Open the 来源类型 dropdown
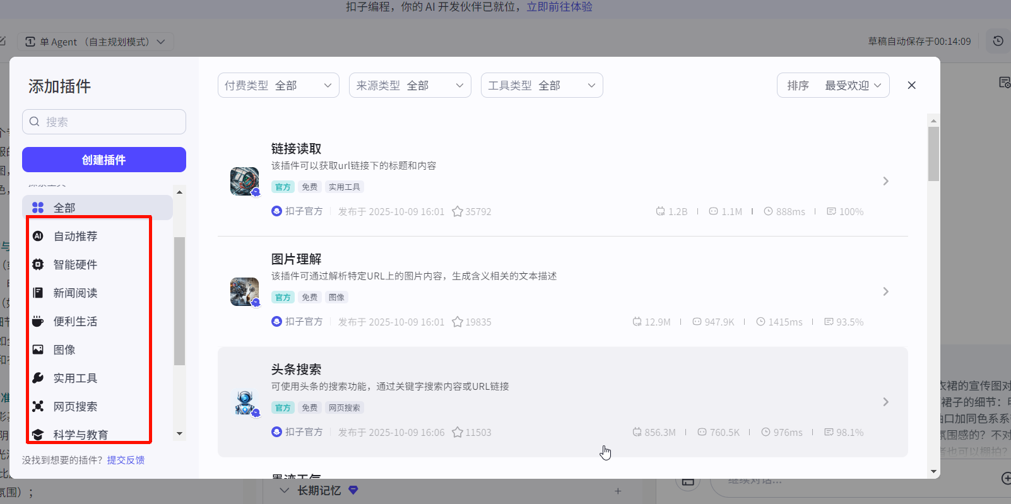 pyautogui.click(x=410, y=85)
